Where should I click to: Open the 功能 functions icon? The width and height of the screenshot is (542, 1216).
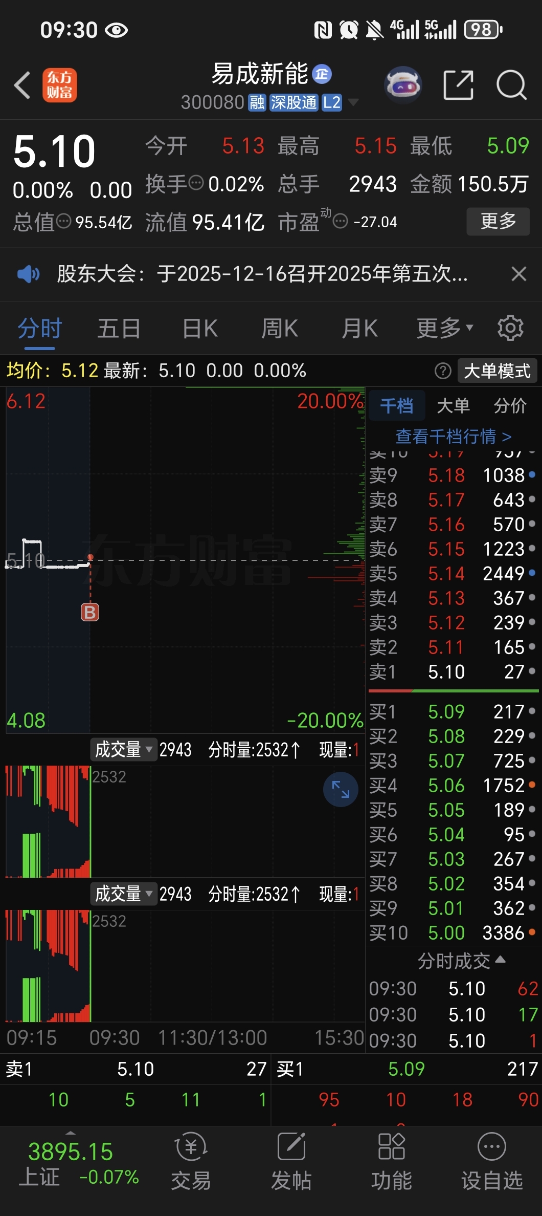[391, 1161]
